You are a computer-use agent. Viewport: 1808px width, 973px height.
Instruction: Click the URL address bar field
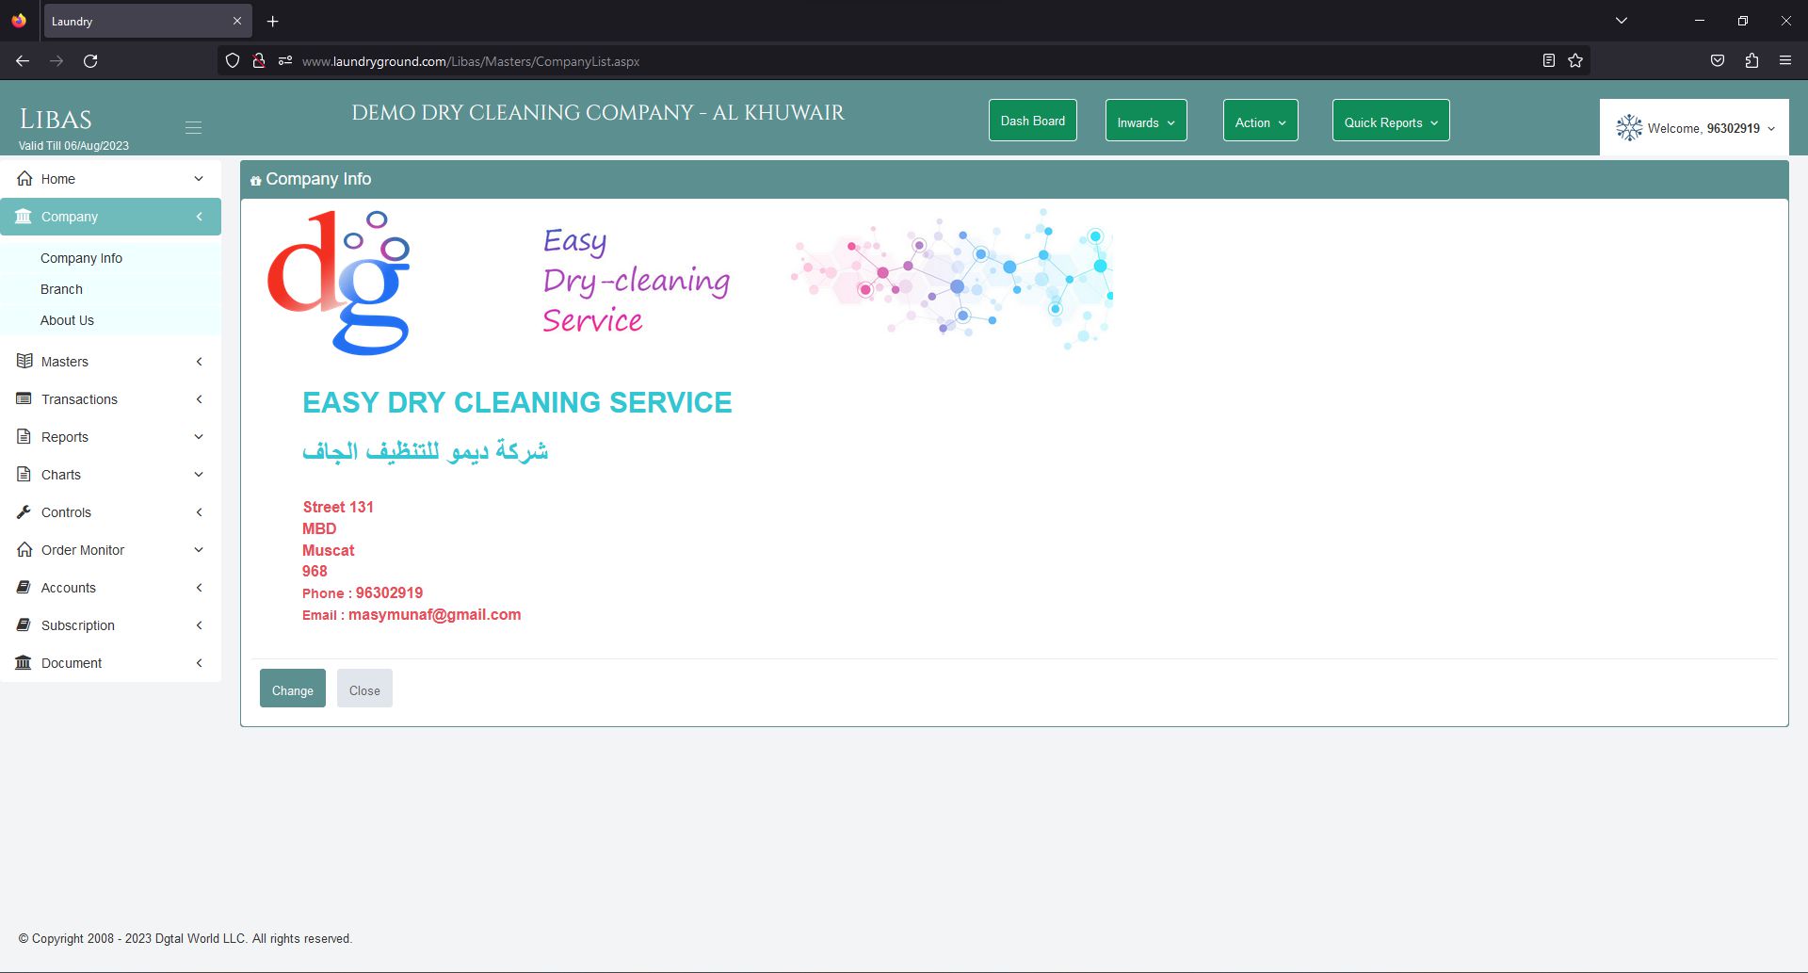[x=904, y=61]
